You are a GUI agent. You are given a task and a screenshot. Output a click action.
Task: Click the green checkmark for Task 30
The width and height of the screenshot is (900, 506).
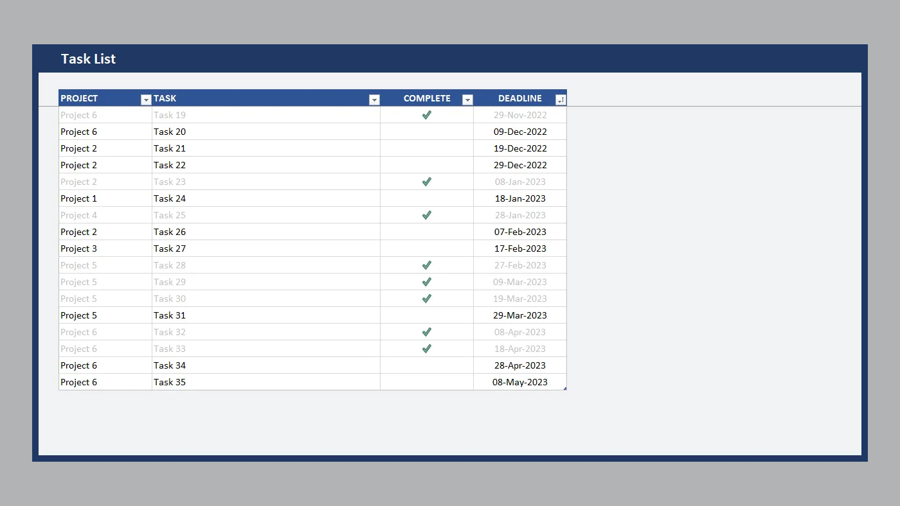(x=426, y=299)
